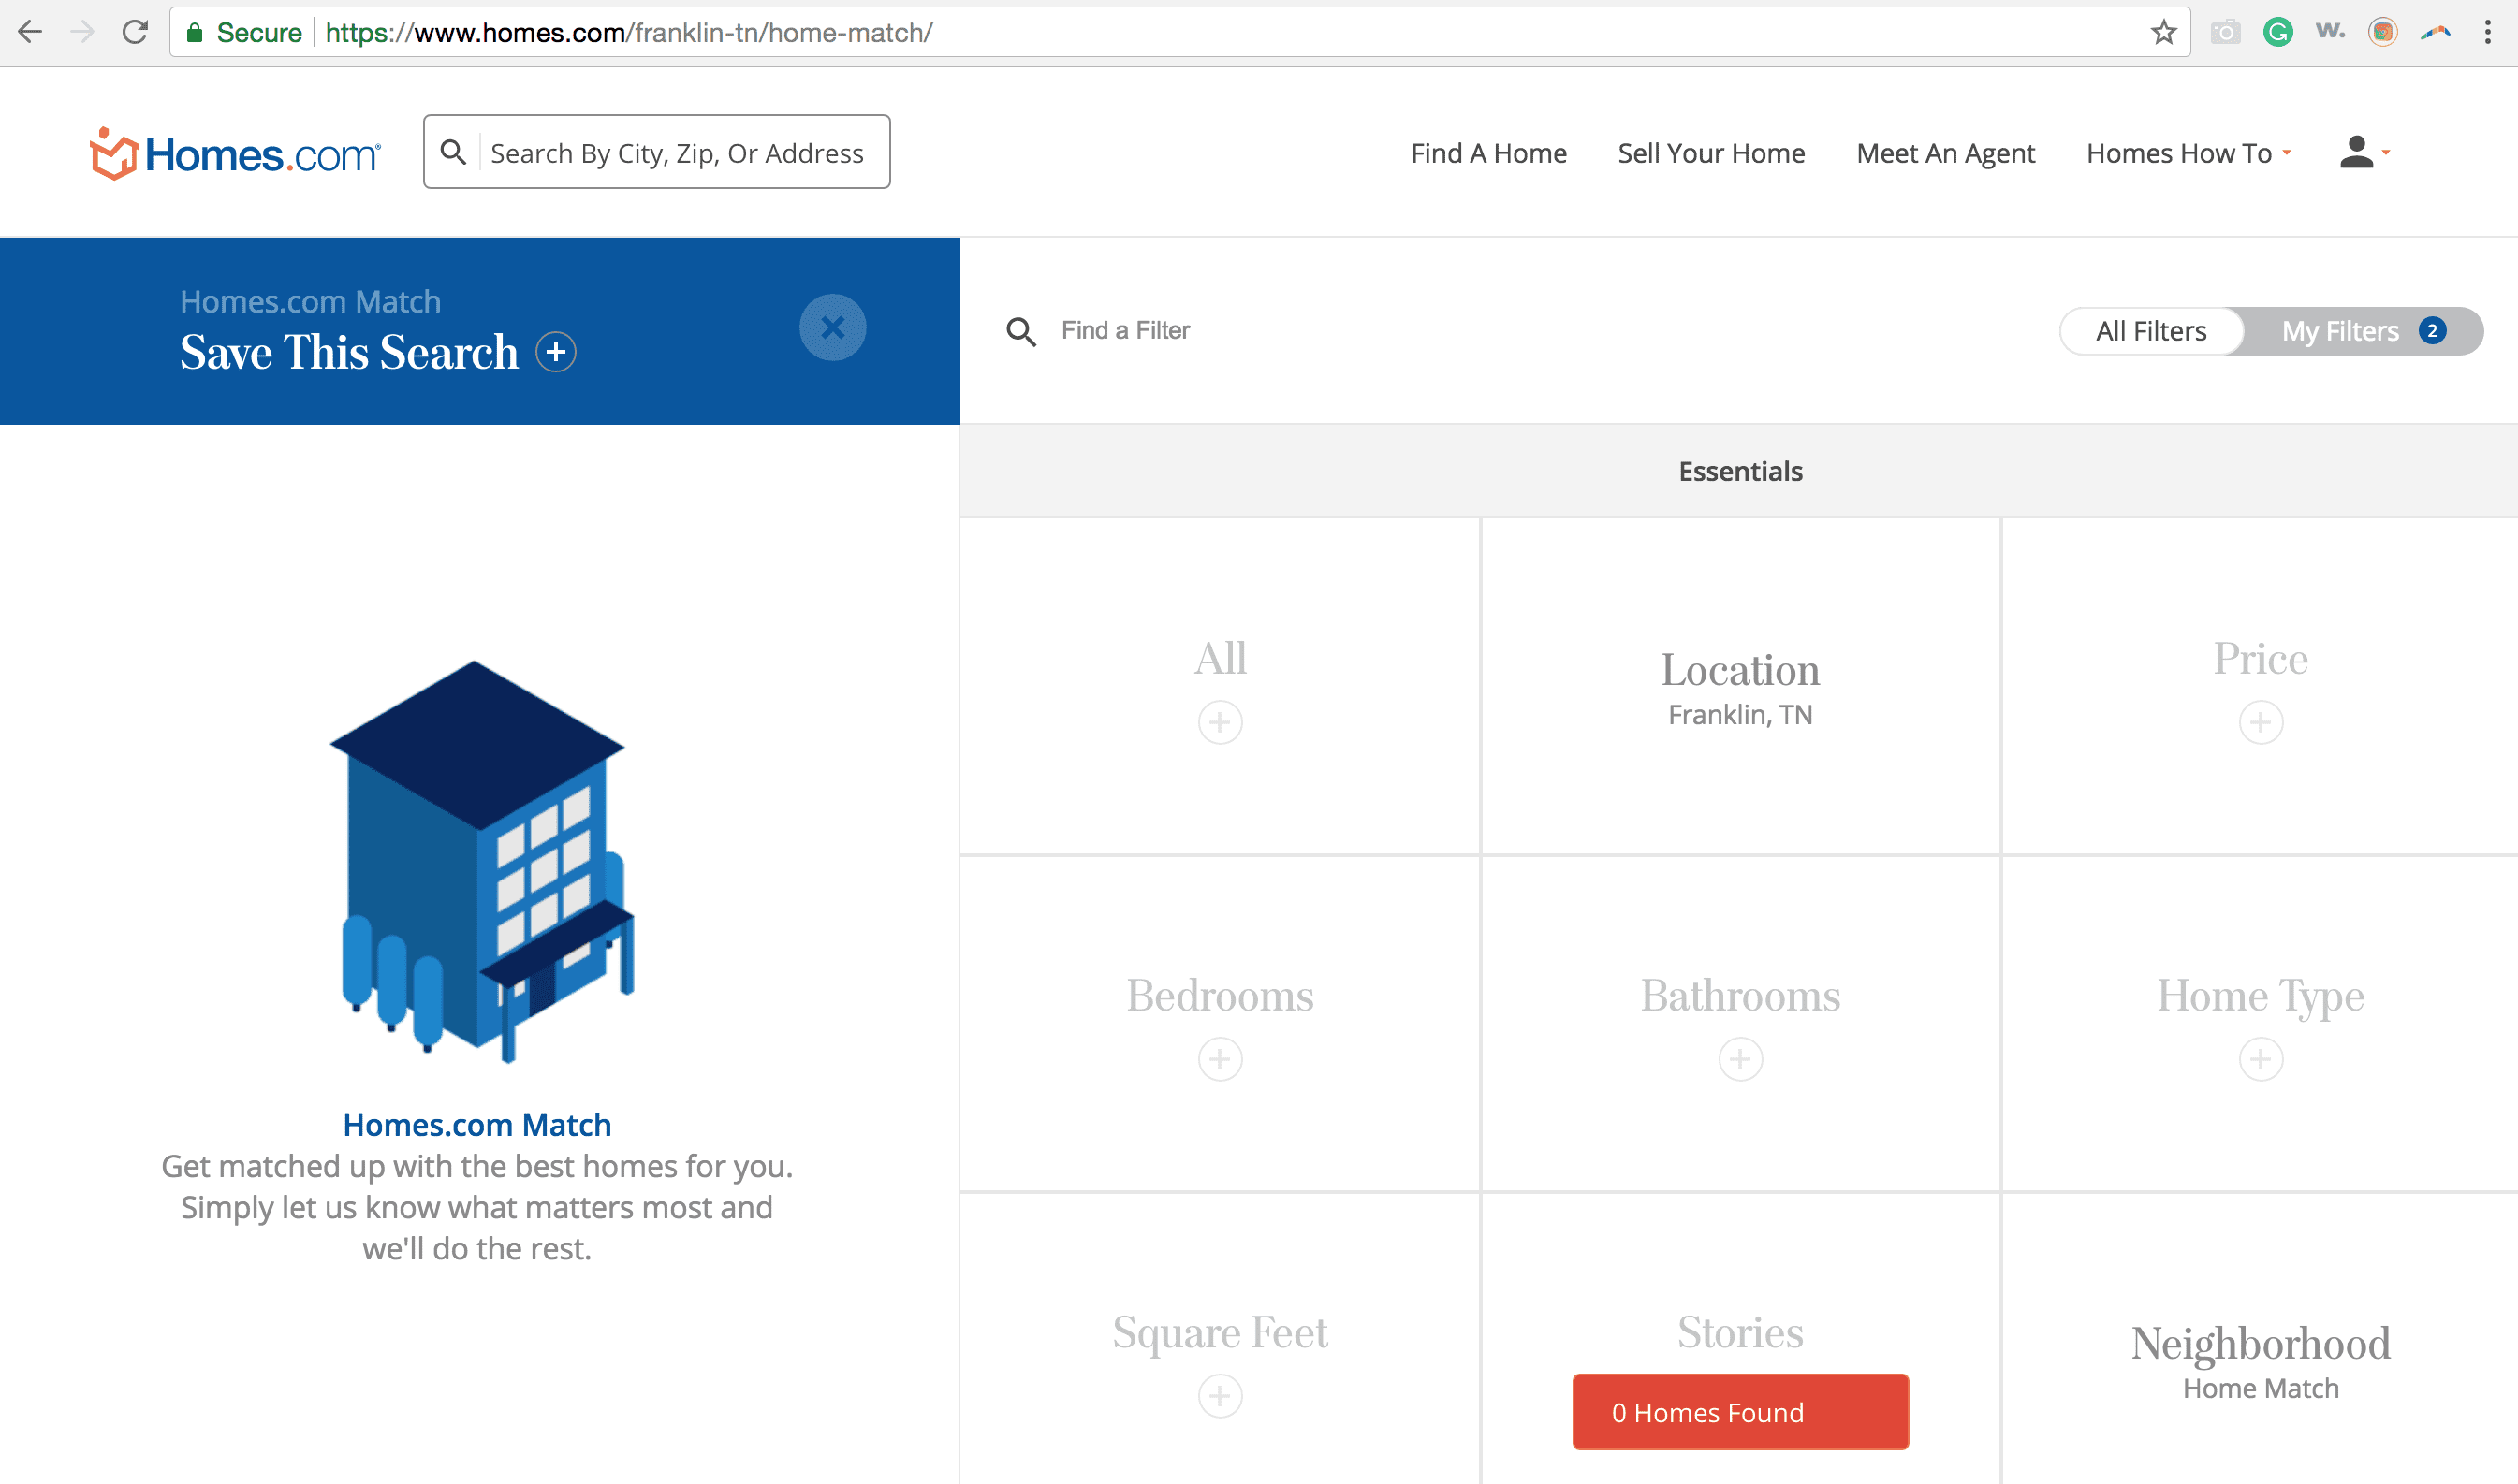Open Chrome three-dot menu

coord(2487,32)
